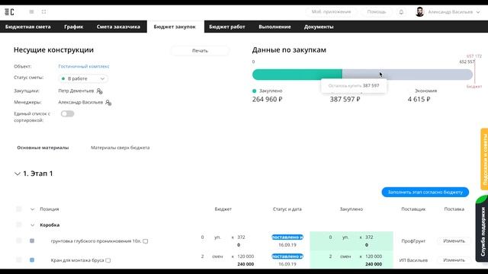488x274 pixels.
Task: Click status badge of Кран для монтажа row
Action: tap(287, 256)
